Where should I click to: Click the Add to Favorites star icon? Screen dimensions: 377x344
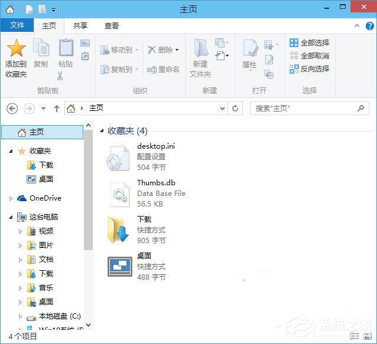pos(16,48)
